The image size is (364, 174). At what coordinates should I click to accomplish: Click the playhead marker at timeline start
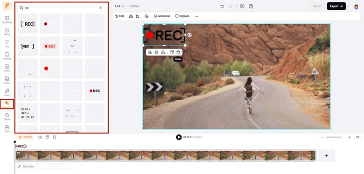click(15, 142)
